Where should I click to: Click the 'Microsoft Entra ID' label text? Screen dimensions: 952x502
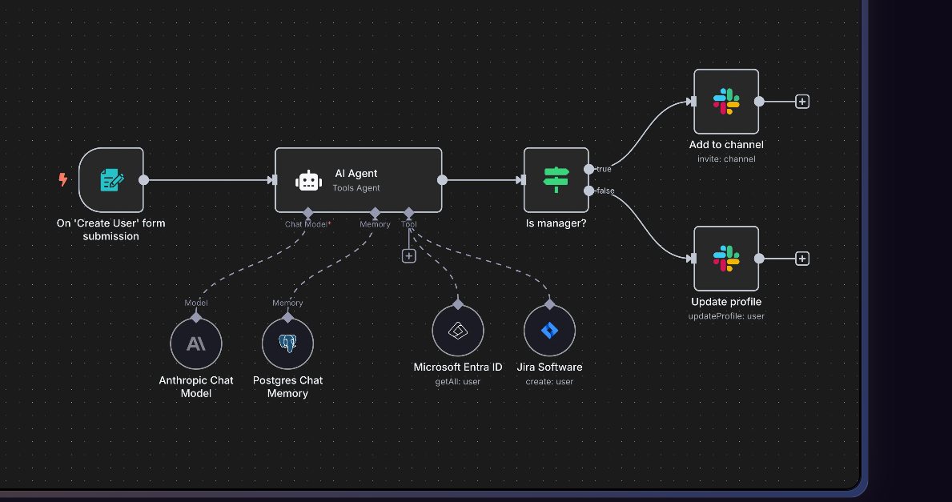tap(458, 367)
